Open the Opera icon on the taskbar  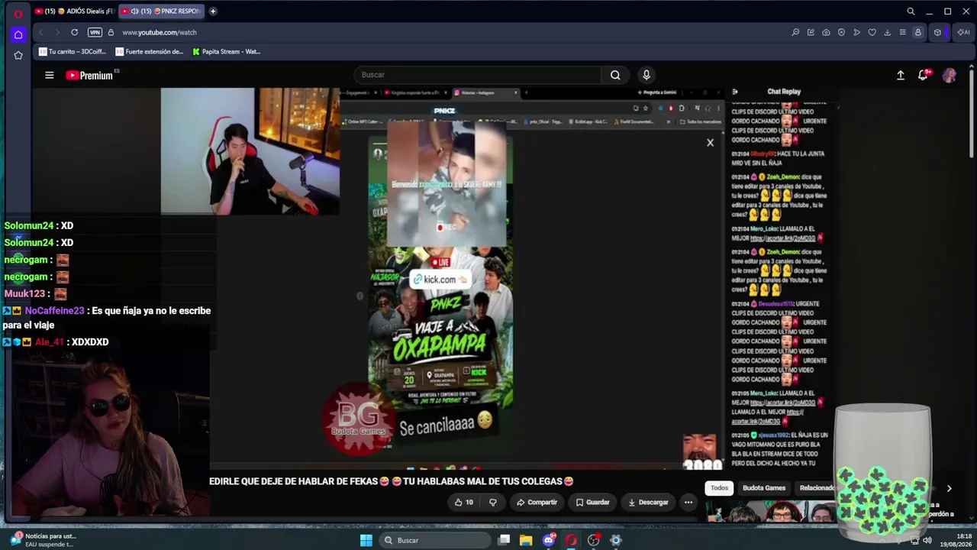coord(571,540)
